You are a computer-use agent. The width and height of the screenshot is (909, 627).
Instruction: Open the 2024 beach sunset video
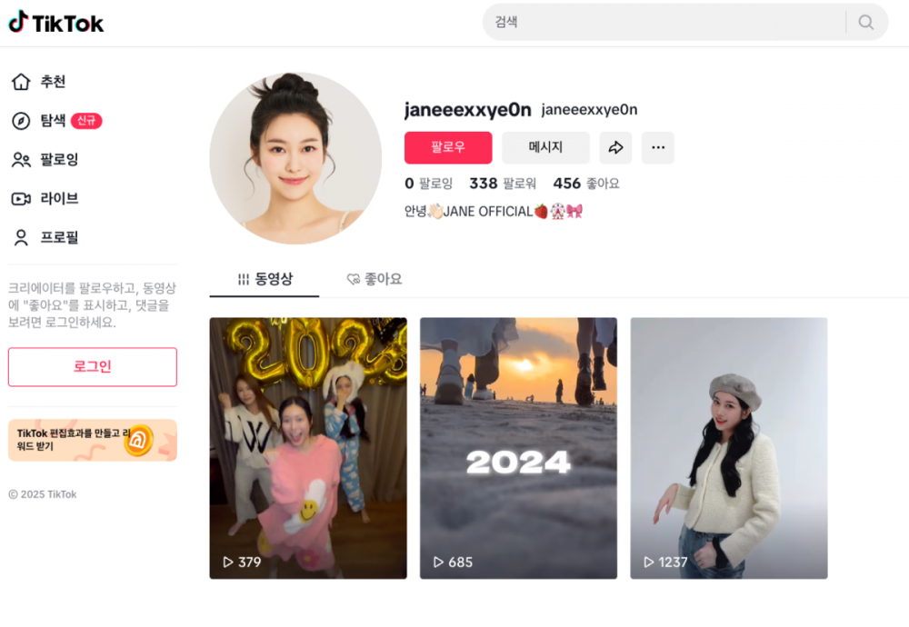[518, 448]
